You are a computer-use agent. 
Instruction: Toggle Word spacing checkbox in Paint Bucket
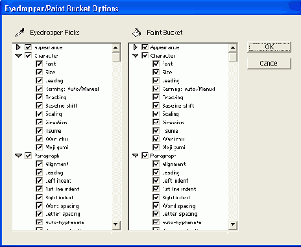(156, 206)
